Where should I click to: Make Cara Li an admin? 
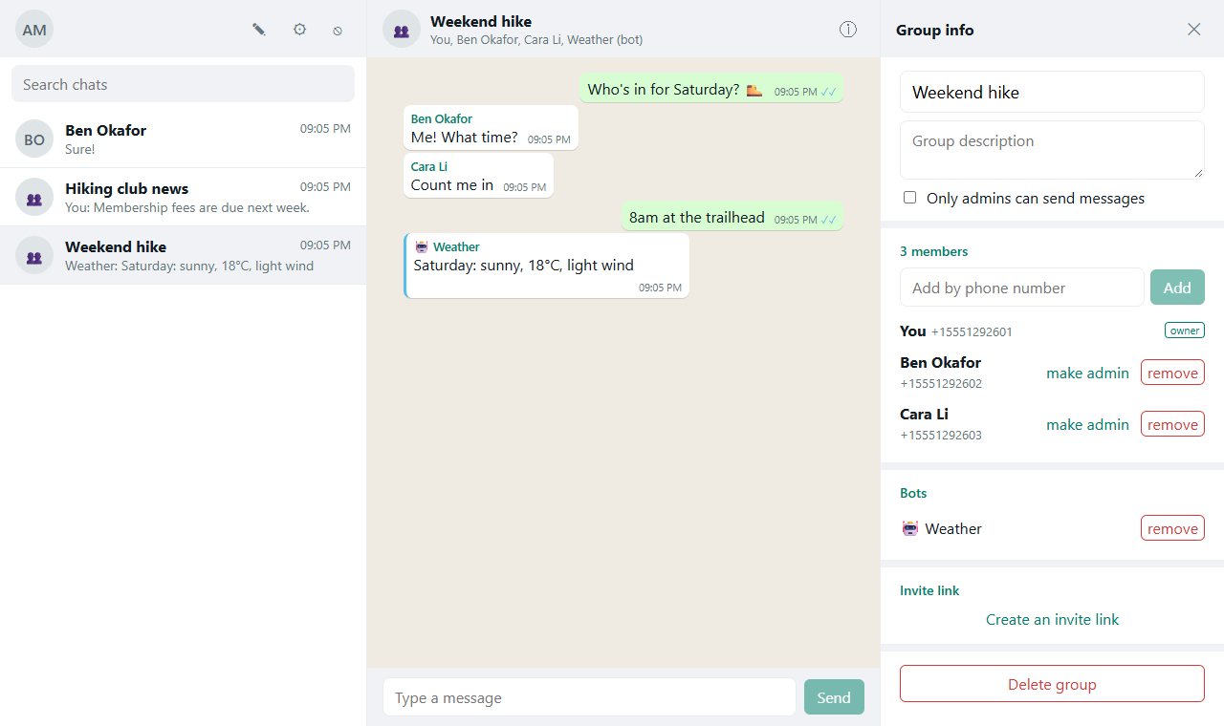point(1087,424)
